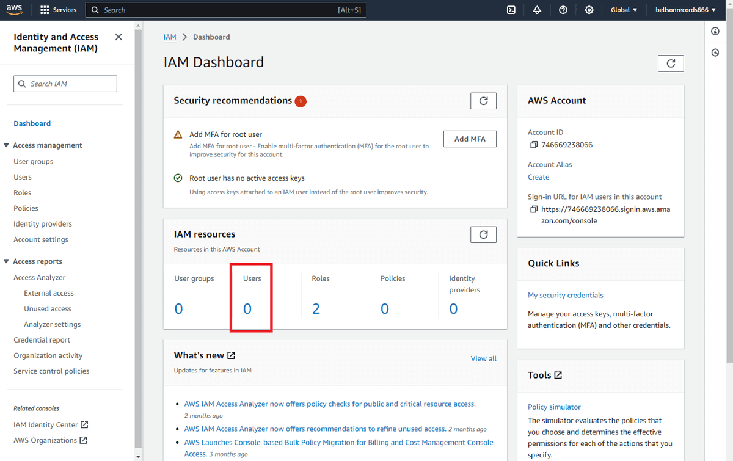Click View all updates link
The width and height of the screenshot is (733, 461).
point(484,358)
